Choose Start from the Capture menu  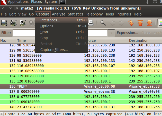61,32
